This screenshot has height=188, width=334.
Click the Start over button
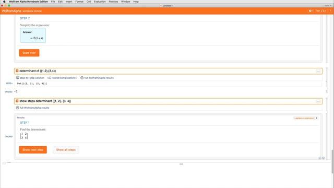pos(29,53)
